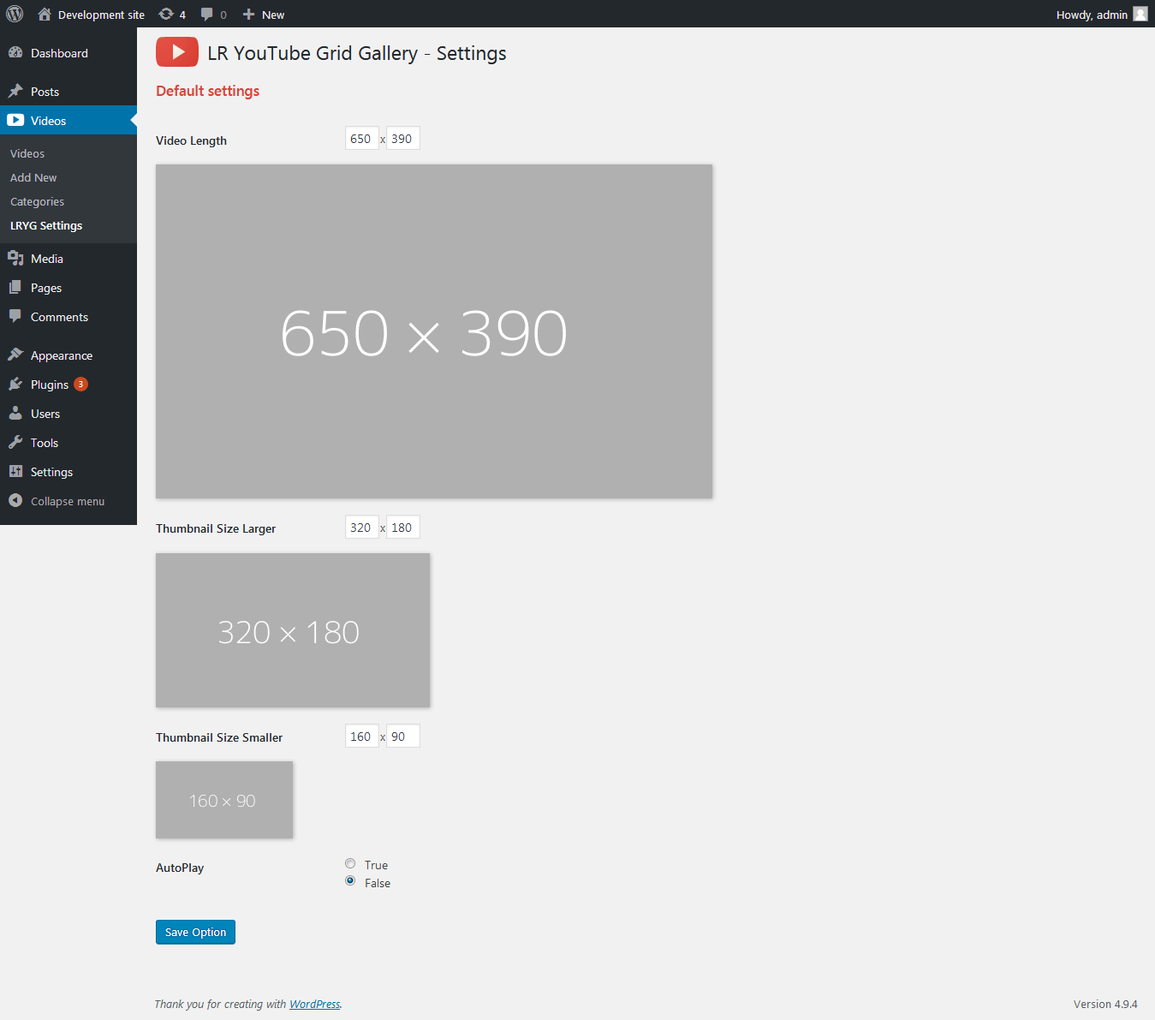This screenshot has width=1155, height=1020.
Task: Click Thumbnail Size Larger height field 180
Action: tap(403, 528)
